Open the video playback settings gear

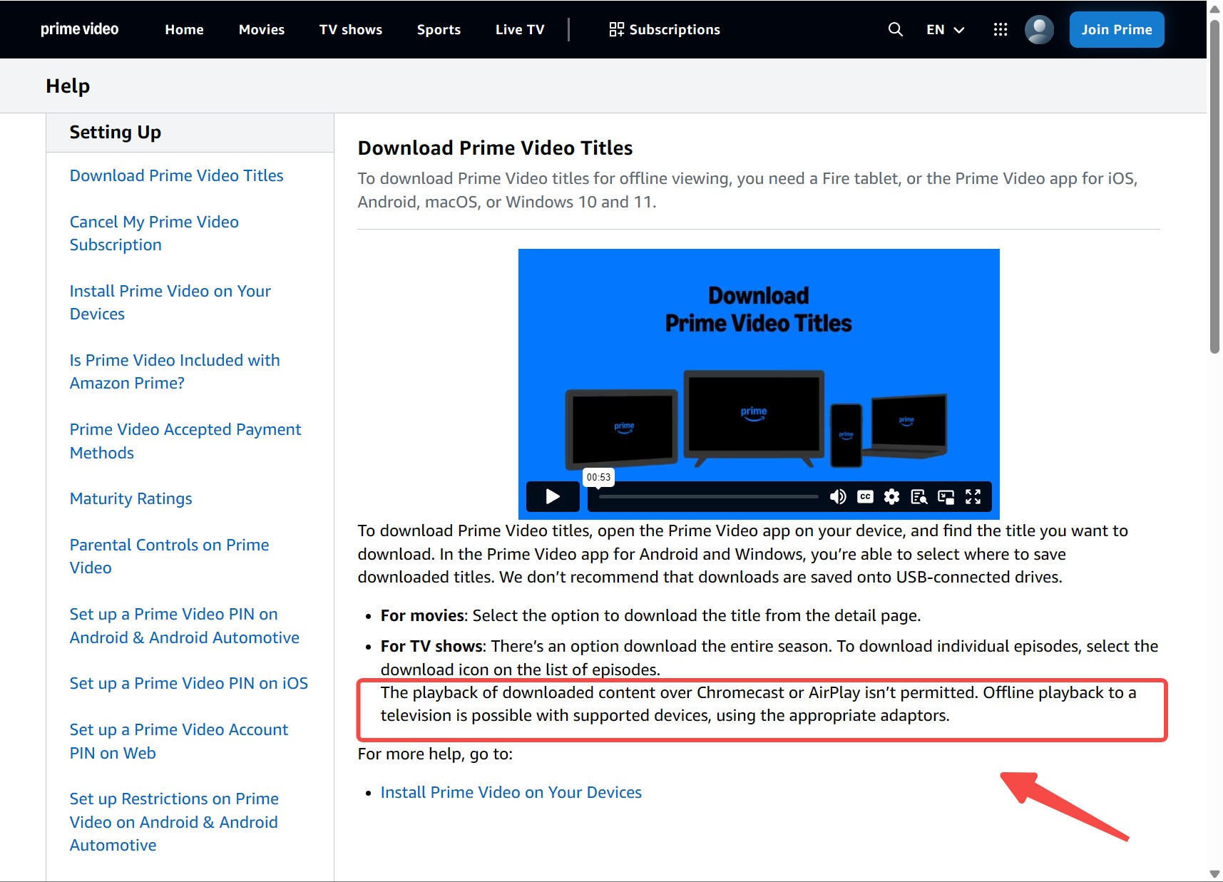(891, 497)
